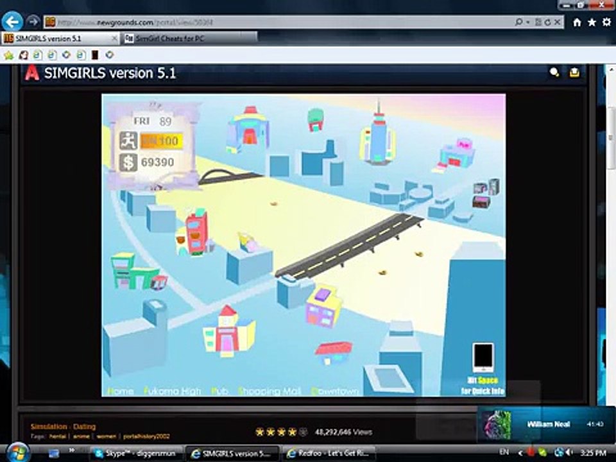Click the page scrollbar up arrow
The image size is (616, 462).
pyautogui.click(x=611, y=70)
